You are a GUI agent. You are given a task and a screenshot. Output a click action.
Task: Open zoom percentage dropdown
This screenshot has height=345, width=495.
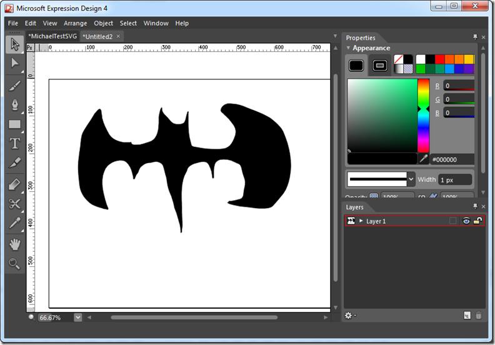[x=78, y=317]
